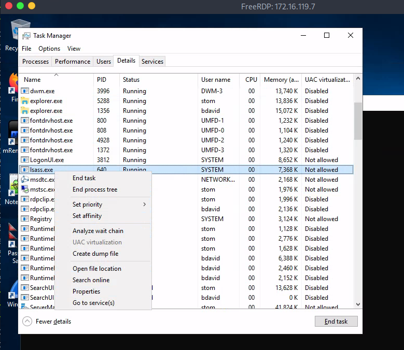Viewport: 404px width, 350px height.
Task: Click the macOS yellow minimize button
Action: [x=32, y=6]
